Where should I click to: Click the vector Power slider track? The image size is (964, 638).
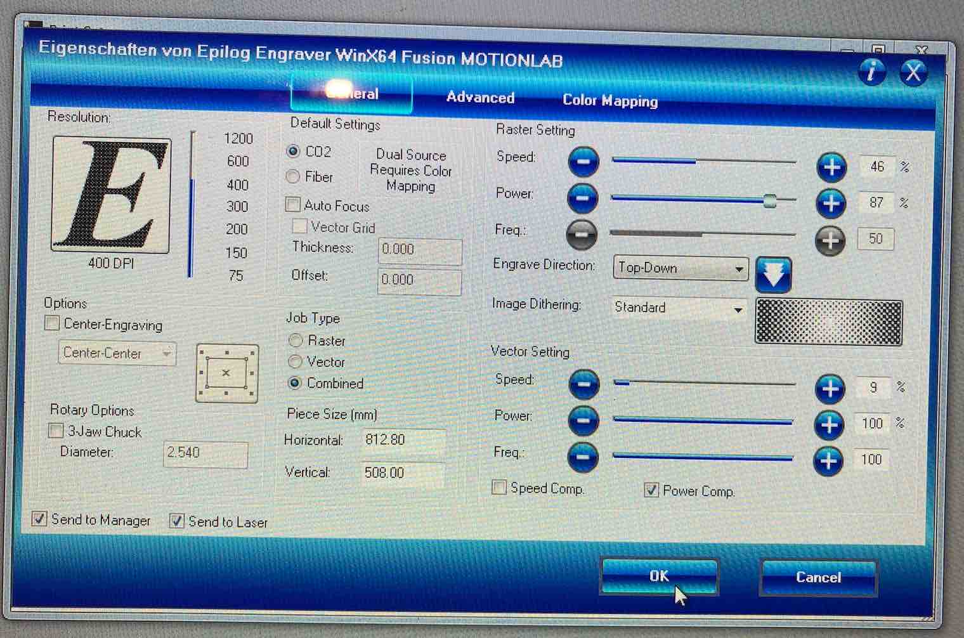[x=703, y=420]
